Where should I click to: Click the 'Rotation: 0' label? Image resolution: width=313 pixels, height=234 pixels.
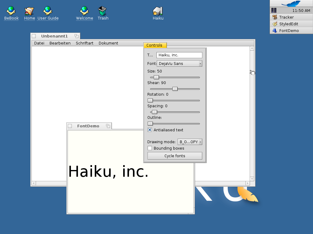tap(158, 94)
